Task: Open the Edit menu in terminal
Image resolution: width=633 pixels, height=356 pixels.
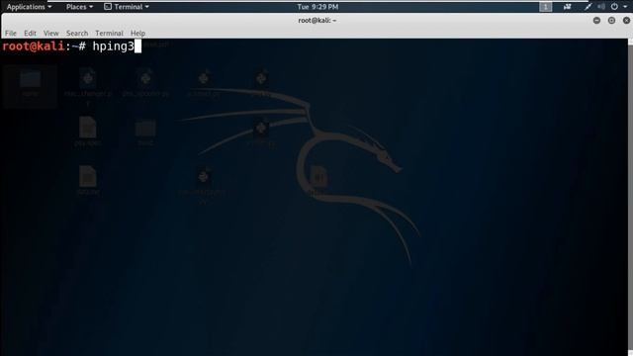Action: click(x=30, y=33)
